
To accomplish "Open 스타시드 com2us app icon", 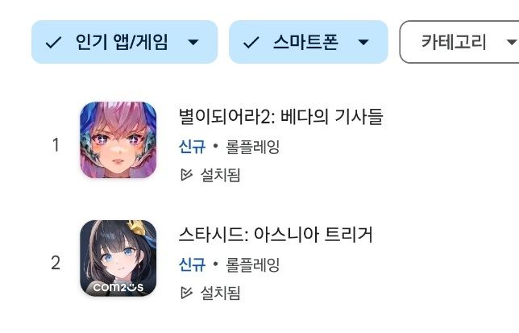I will tap(118, 258).
